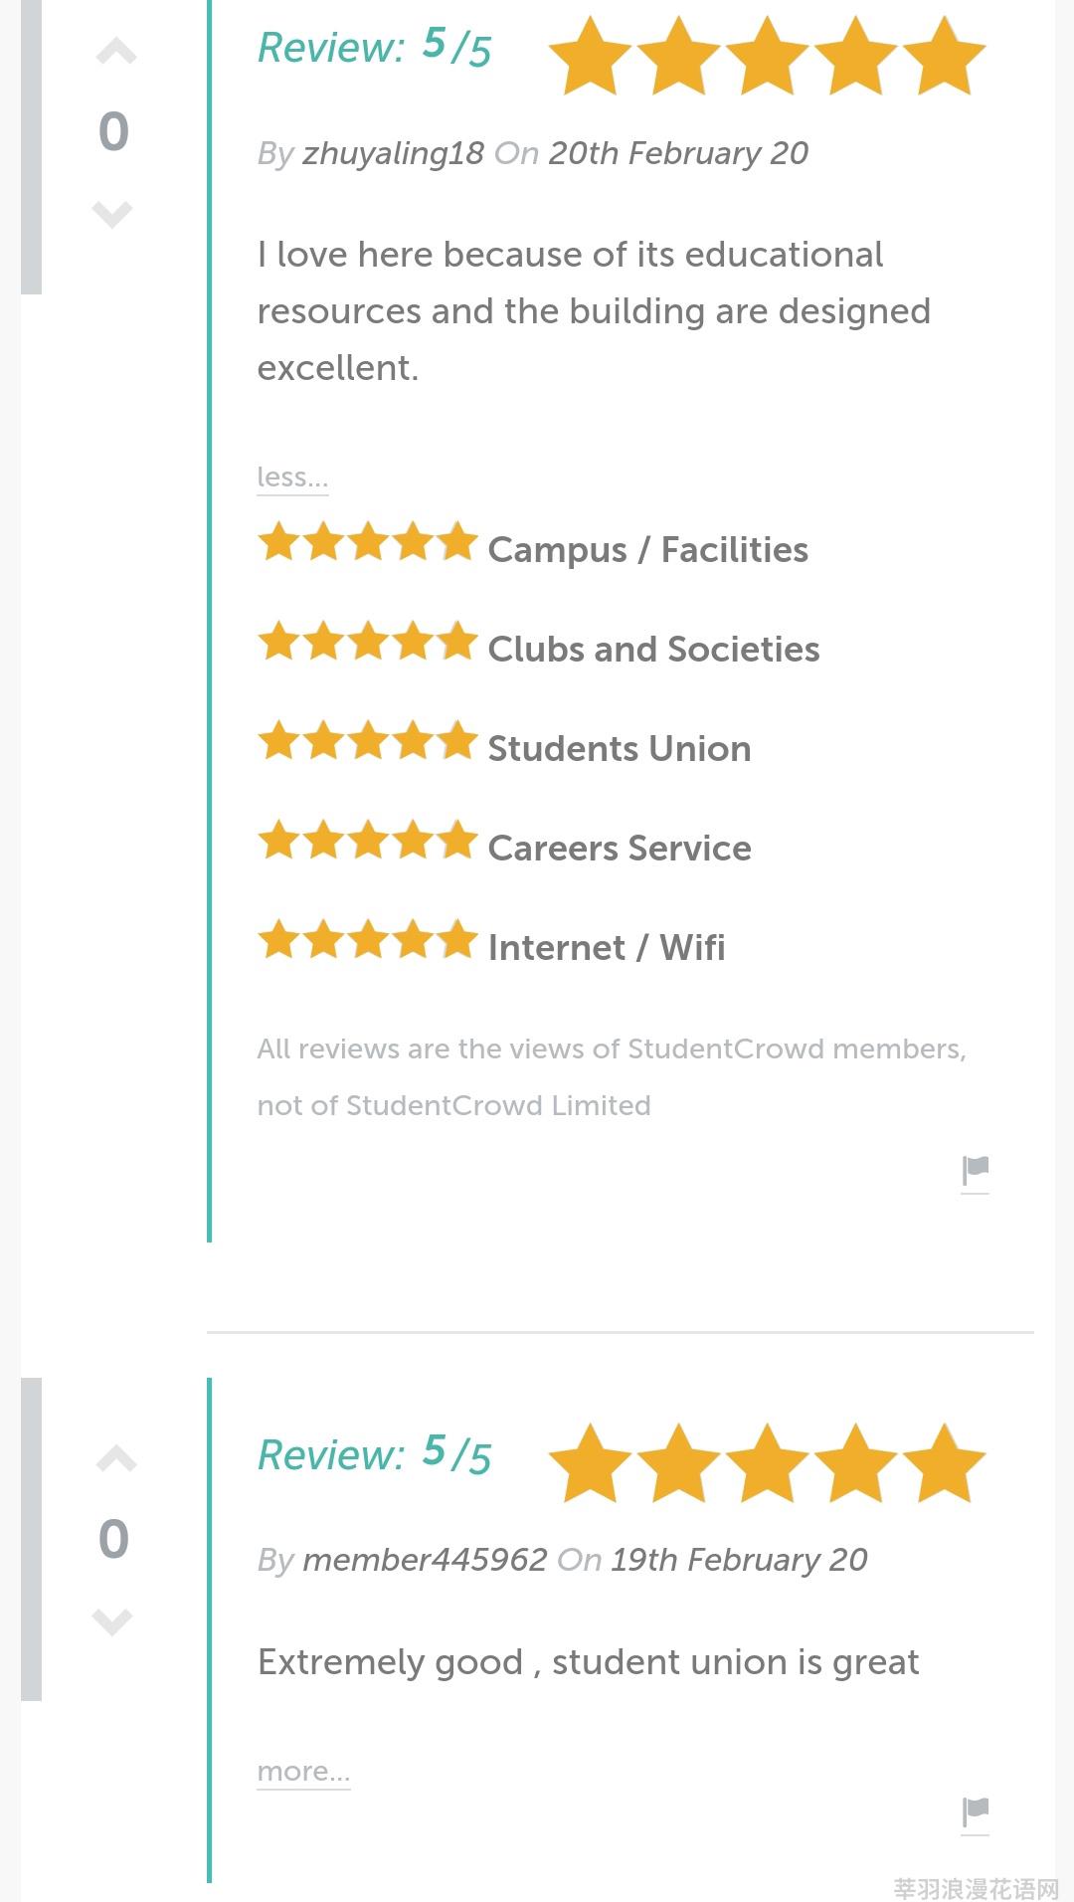Collapse review with the less... link
This screenshot has width=1074, height=1902.
click(x=292, y=477)
